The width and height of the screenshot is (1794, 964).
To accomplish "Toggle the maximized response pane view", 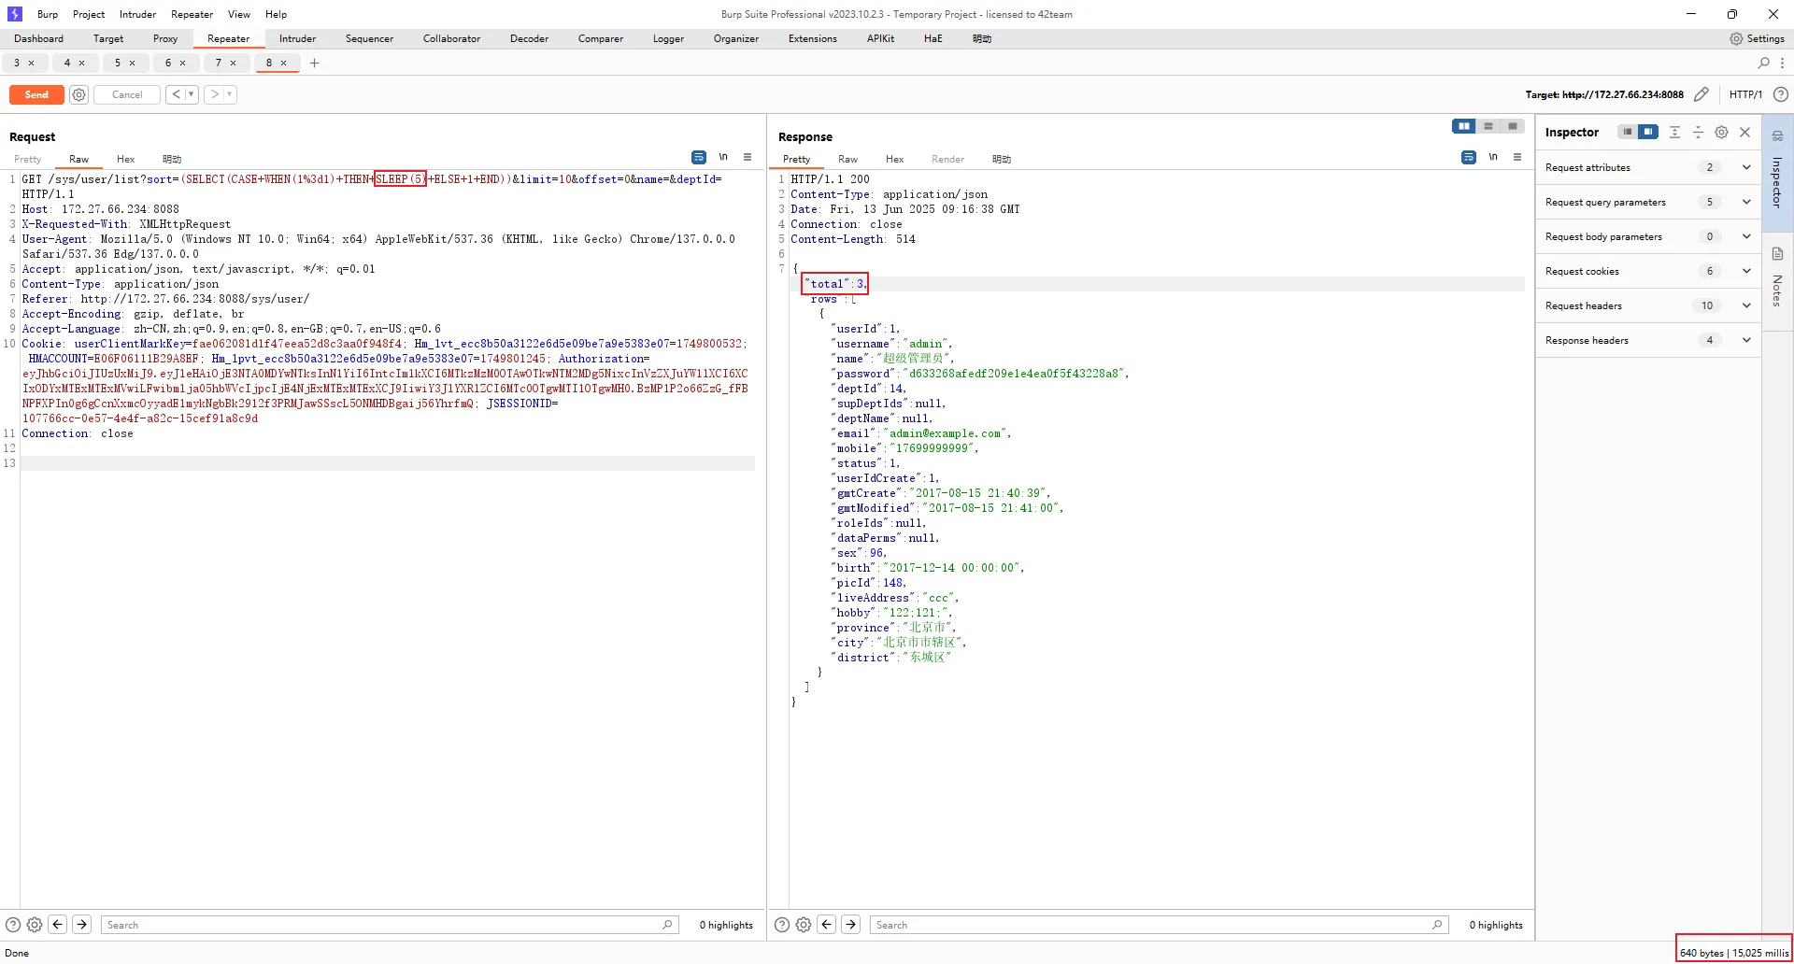I will tap(1512, 126).
